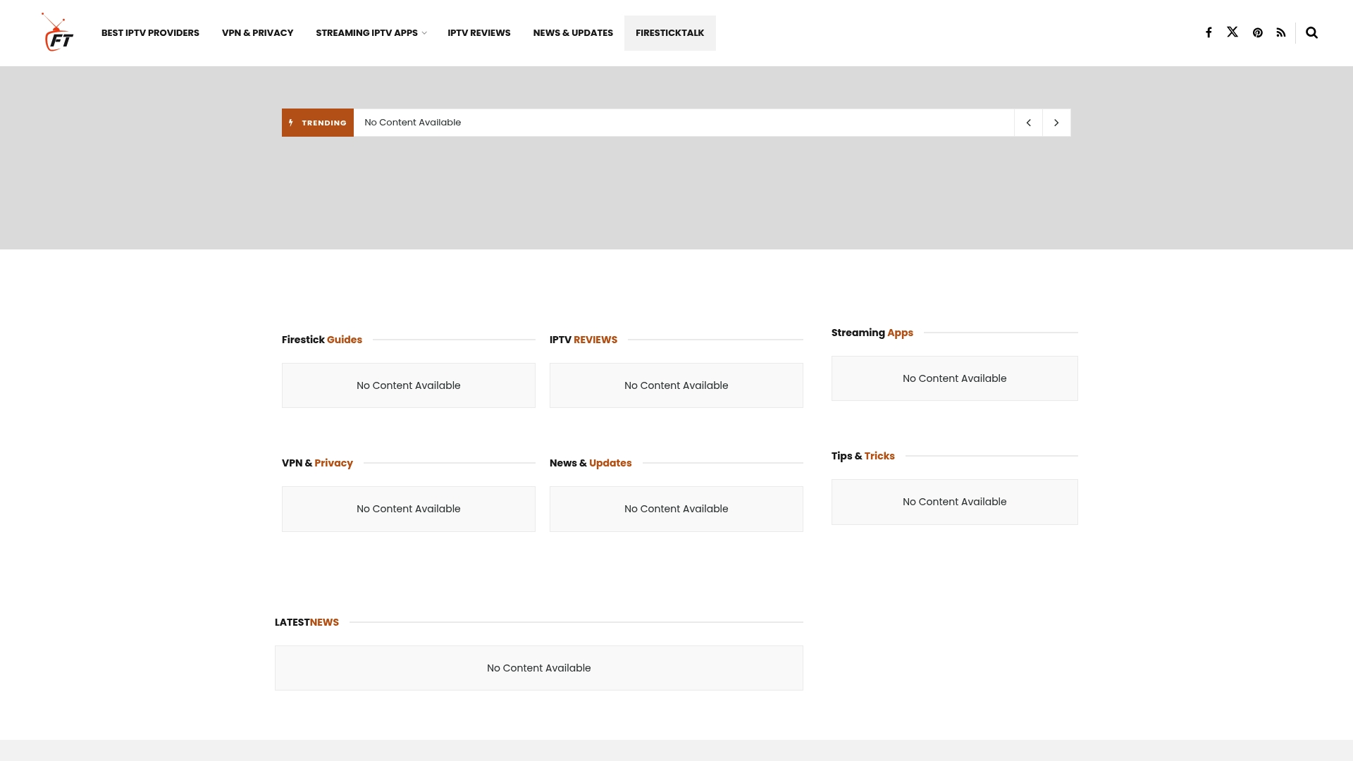1353x761 pixels.
Task: Open the Pinterest social icon
Action: [1258, 33]
